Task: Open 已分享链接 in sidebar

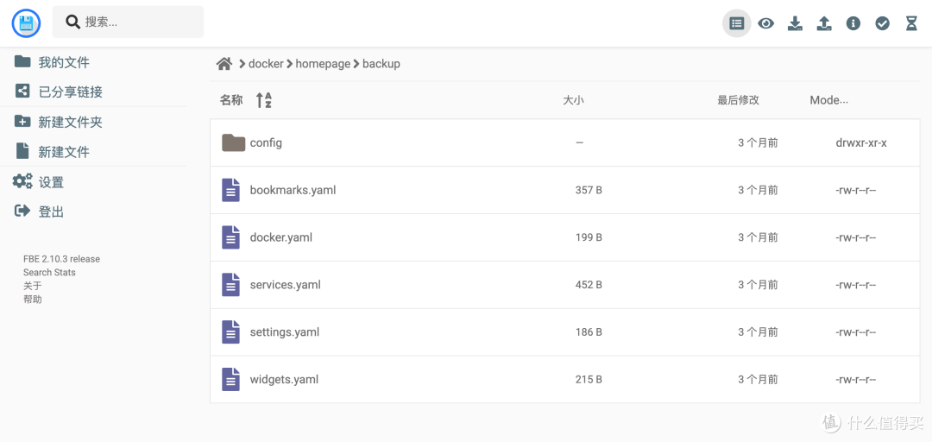Action: click(70, 92)
